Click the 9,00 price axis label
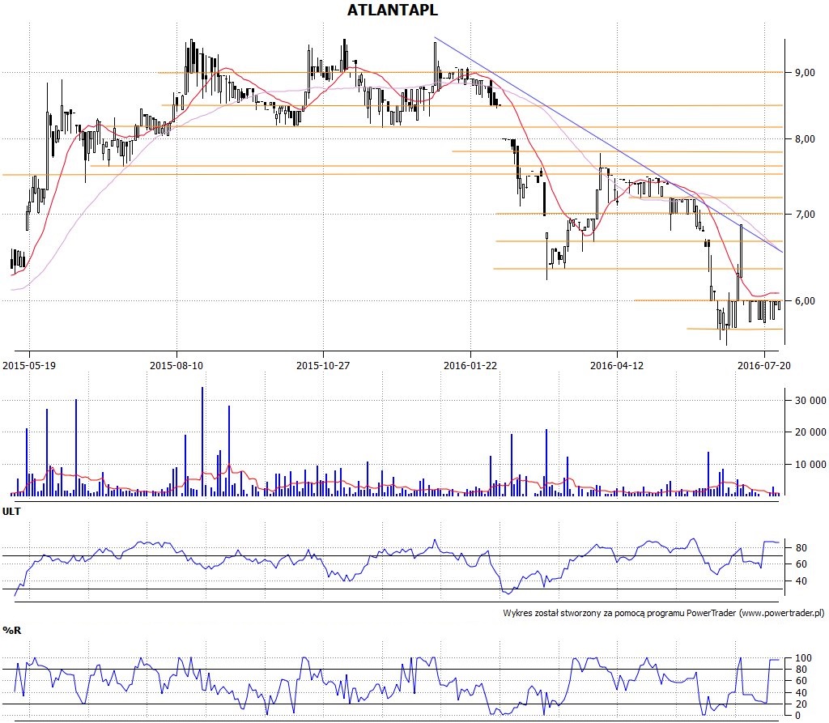The image size is (829, 723). (805, 72)
